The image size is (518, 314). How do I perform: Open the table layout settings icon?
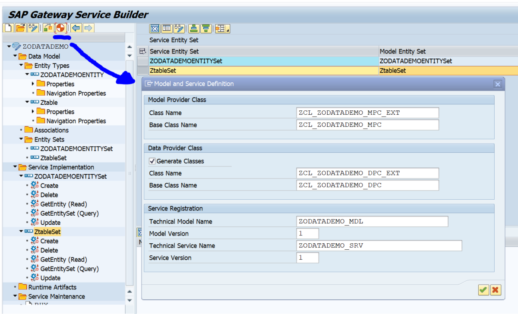[220, 28]
